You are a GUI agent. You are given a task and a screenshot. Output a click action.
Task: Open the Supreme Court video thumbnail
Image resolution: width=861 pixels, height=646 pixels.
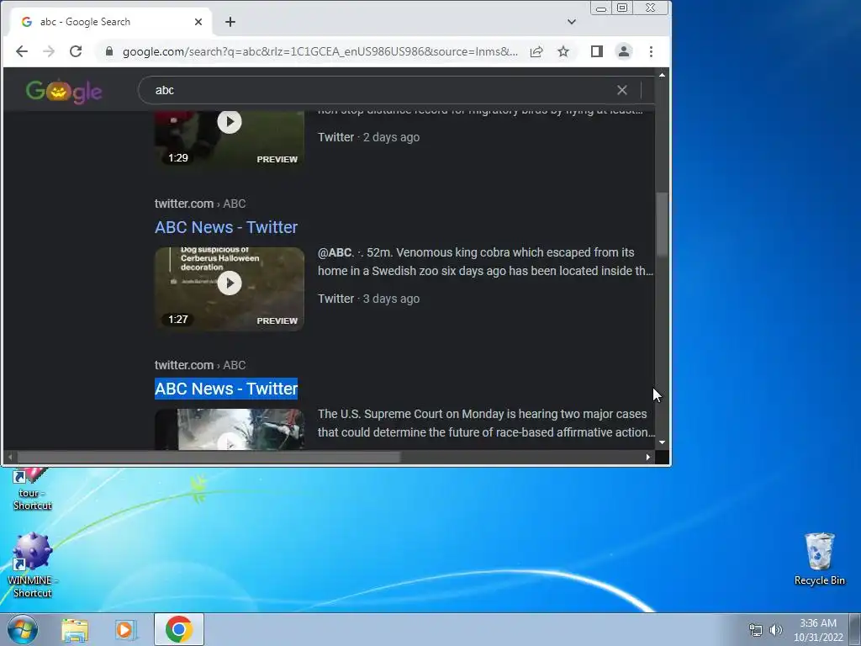click(x=230, y=430)
